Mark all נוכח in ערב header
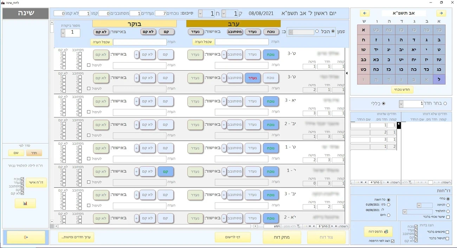The width and height of the screenshot is (457, 248). point(271,32)
